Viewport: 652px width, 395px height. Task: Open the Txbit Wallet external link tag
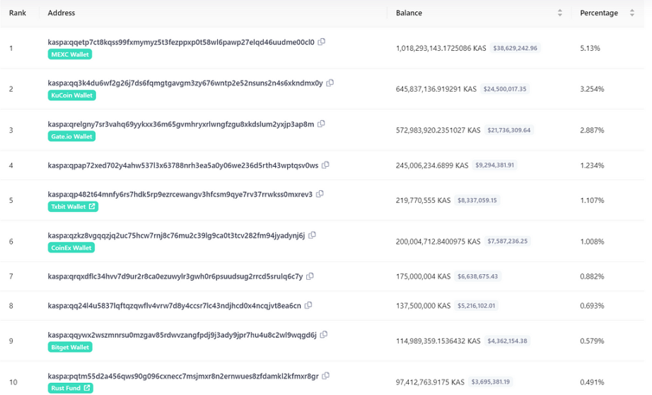pyautogui.click(x=73, y=206)
